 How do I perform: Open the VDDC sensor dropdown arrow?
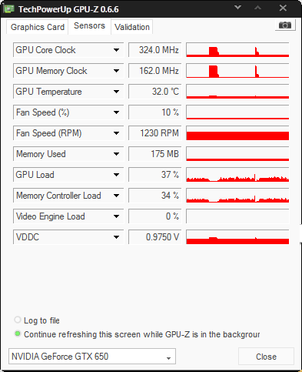tap(116, 237)
